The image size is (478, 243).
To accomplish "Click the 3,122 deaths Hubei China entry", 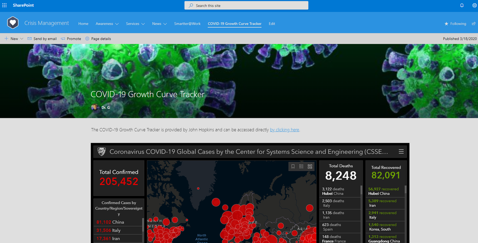I will tap(340, 191).
